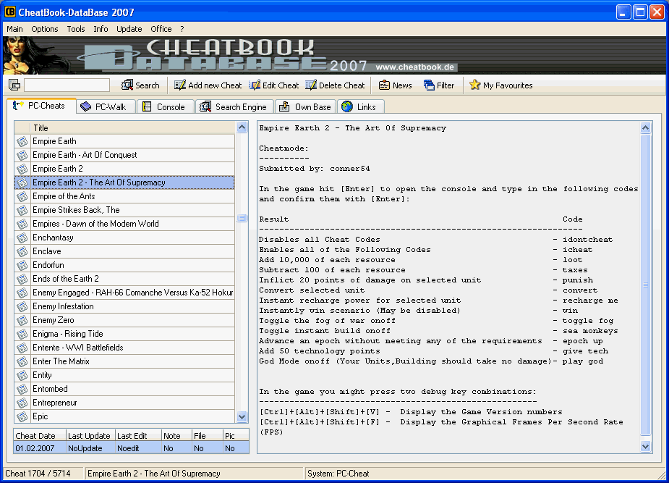Open the Edit Cheat toolbar icon

point(255,85)
